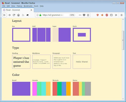This screenshot has height=102, width=126.
Task: Click the toolbar icon right of the RSS feed icon
Action: 27,15
